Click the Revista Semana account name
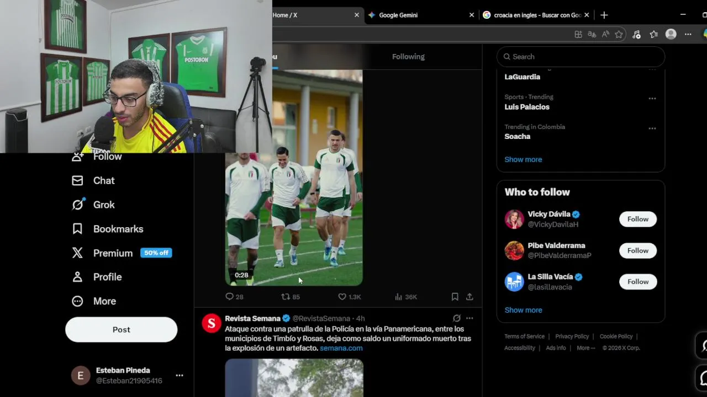This screenshot has height=397, width=707. (x=252, y=318)
